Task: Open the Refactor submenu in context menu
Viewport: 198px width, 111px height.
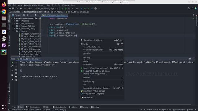Action: [x=101, y=54]
